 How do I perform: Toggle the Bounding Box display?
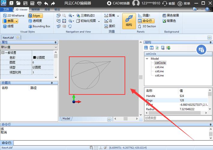coord(39,26)
